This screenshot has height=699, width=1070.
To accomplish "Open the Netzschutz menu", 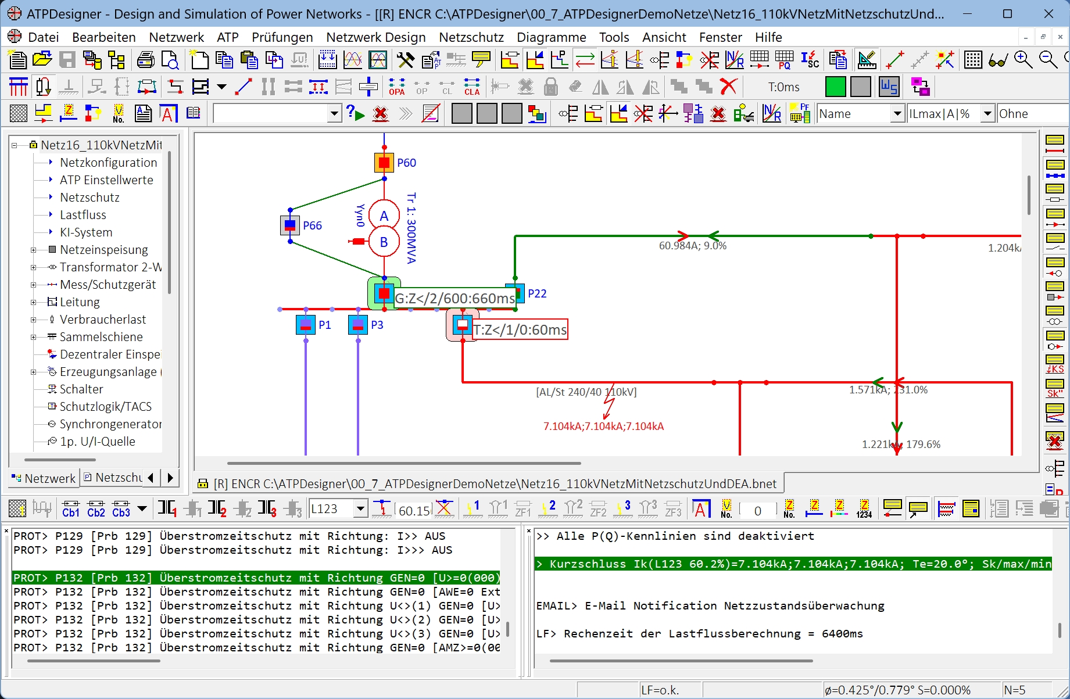I will [471, 37].
